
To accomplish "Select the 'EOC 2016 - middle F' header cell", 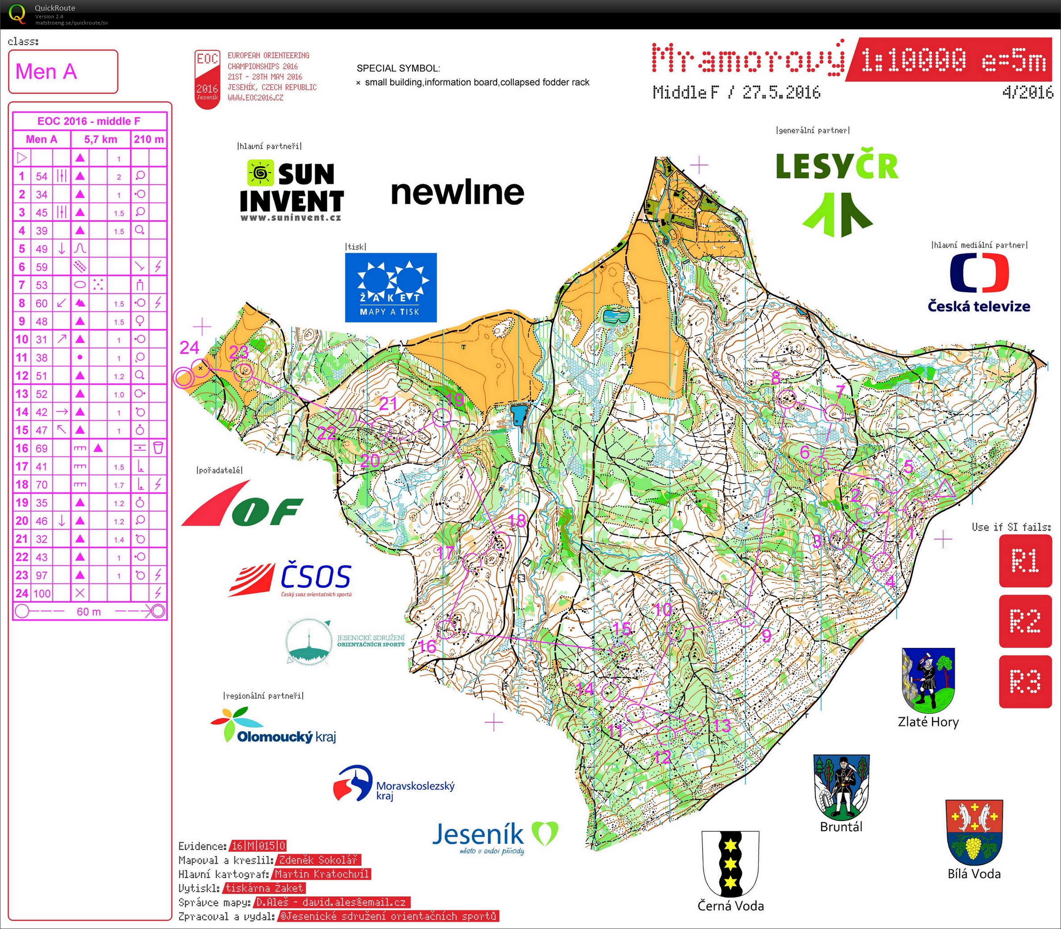I will click(89, 121).
